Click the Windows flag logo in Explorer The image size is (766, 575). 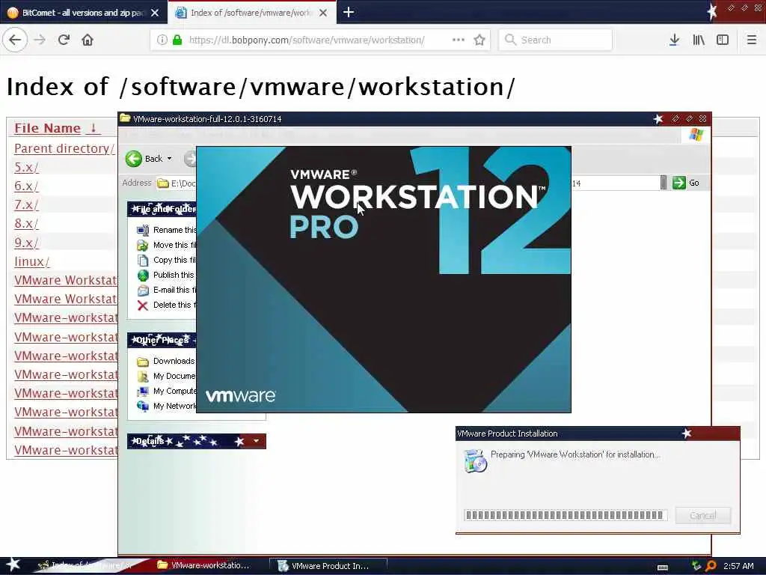point(696,135)
